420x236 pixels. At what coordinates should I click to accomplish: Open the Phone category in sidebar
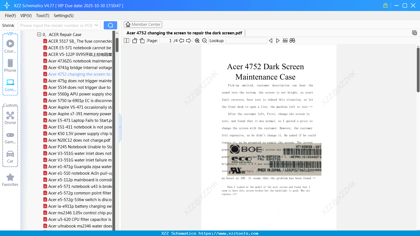[10, 65]
